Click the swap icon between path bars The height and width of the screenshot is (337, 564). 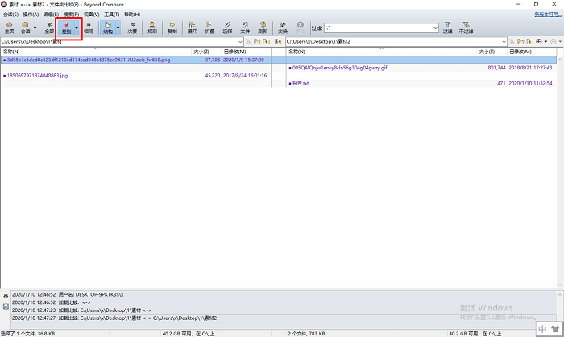click(278, 42)
